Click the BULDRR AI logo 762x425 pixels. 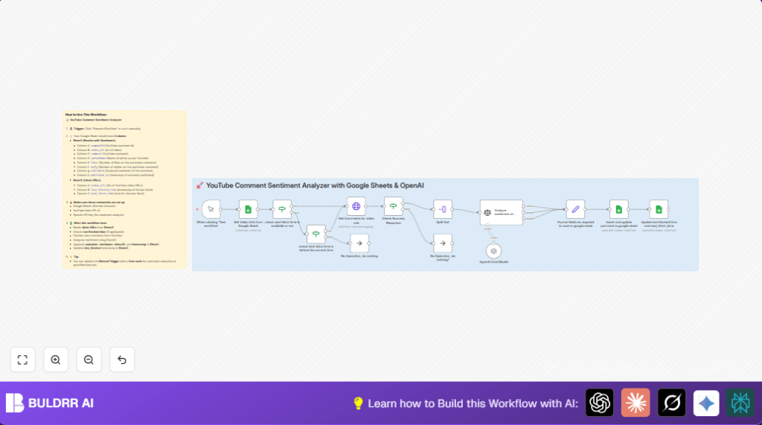click(50, 403)
